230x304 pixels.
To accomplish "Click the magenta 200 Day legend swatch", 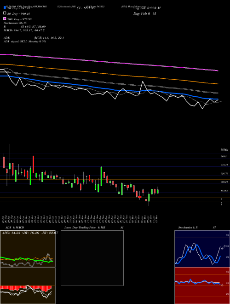I will [5, 18].
